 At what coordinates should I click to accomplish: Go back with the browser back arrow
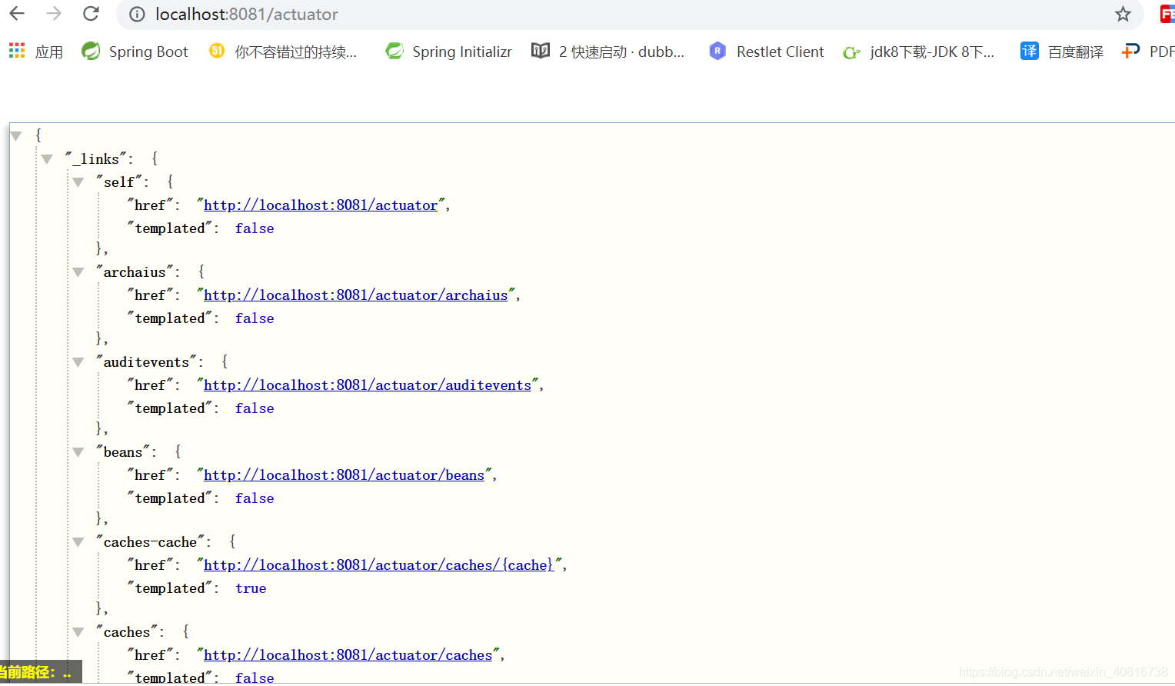click(x=17, y=14)
